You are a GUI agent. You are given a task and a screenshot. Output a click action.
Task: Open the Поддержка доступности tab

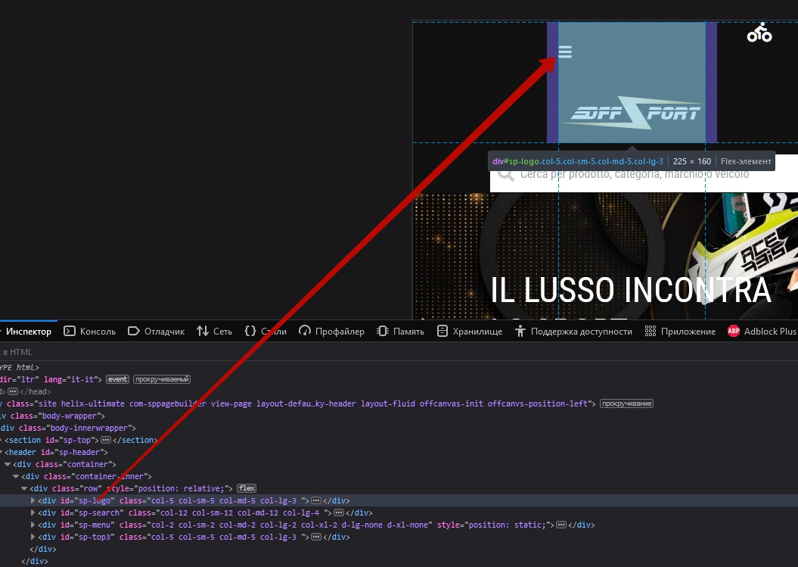coord(573,331)
